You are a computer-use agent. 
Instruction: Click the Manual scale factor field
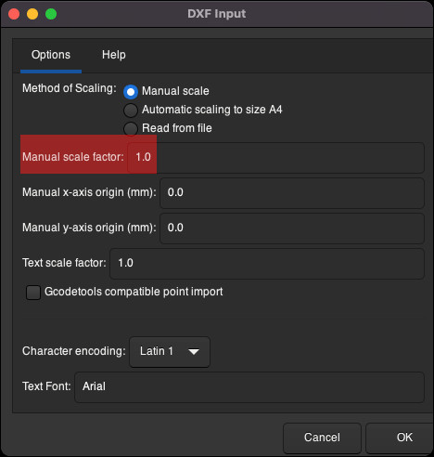275,157
